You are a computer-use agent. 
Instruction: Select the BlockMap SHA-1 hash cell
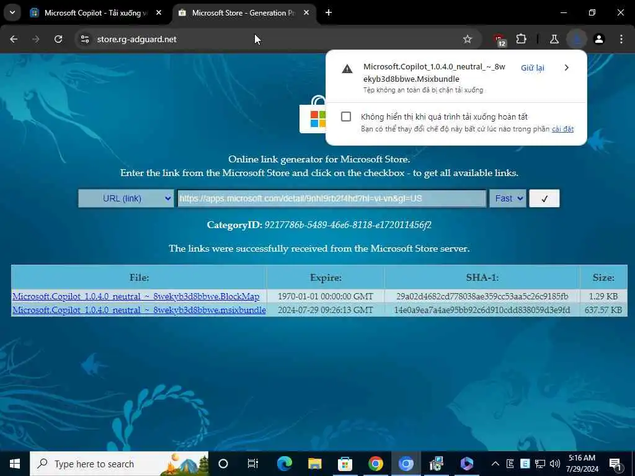(482, 296)
